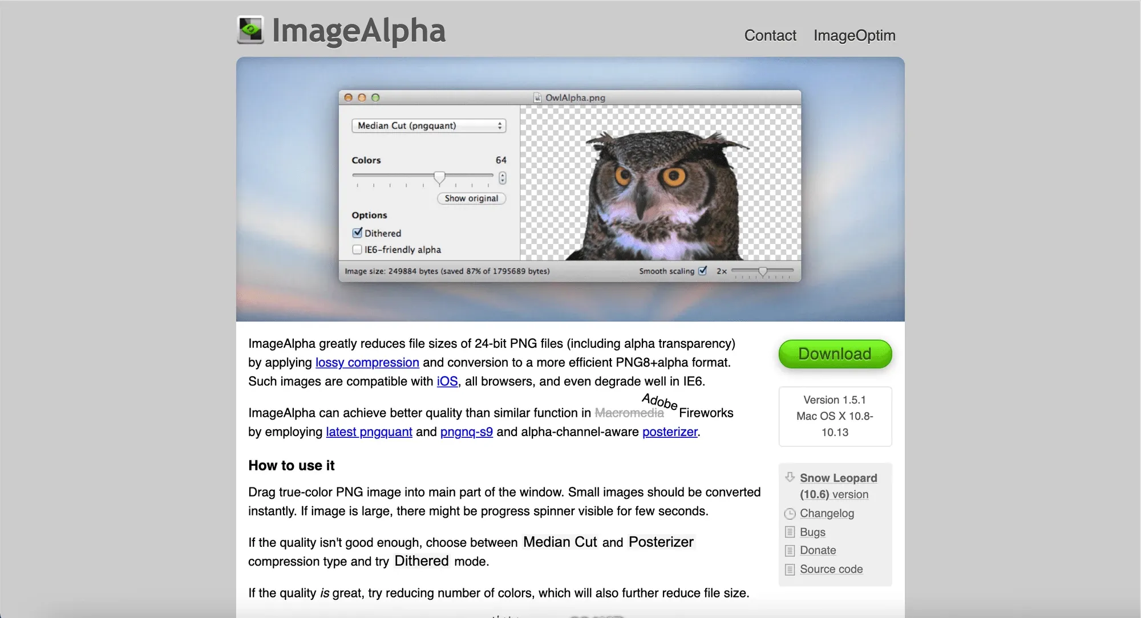Open the Snow Leopard (10.6) version link
The height and width of the screenshot is (618, 1141).
point(838,486)
